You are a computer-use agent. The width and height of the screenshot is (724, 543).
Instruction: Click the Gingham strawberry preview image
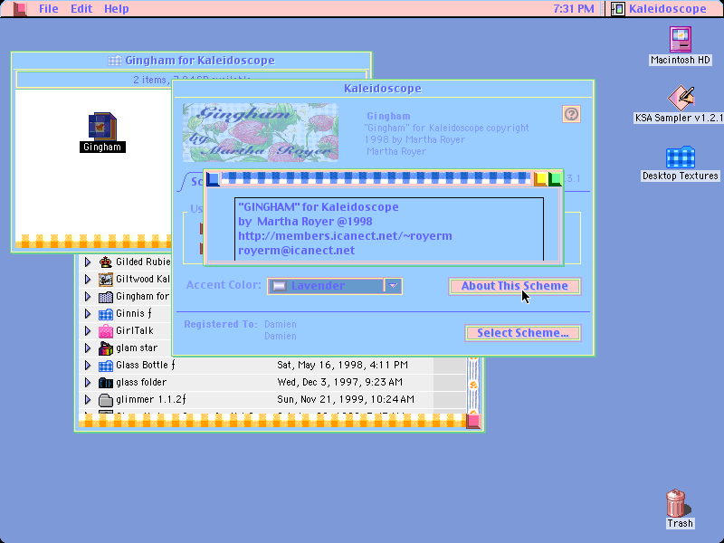coord(261,132)
